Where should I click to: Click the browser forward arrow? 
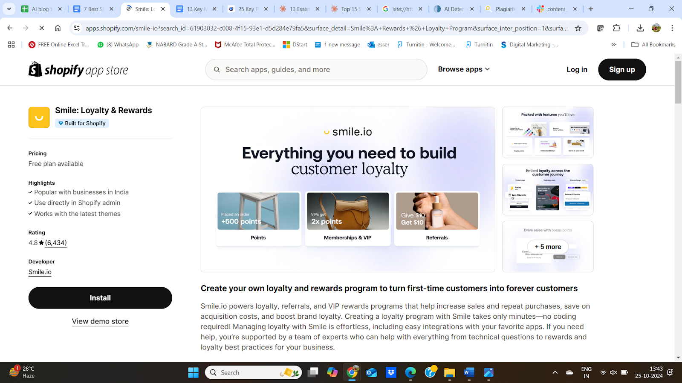[26, 28]
